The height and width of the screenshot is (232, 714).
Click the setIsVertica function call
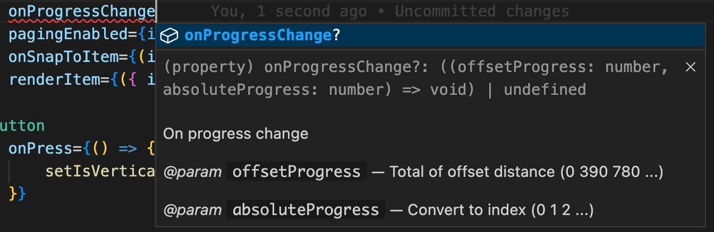(99, 172)
